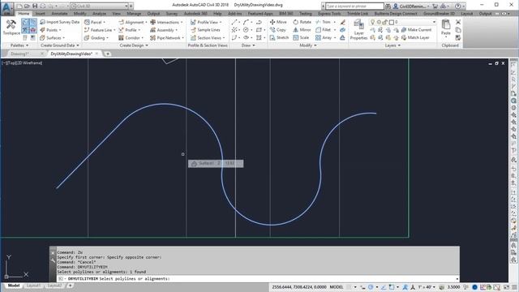Select the Trim tool
Viewport: 519px width, 292px height.
click(324, 22)
